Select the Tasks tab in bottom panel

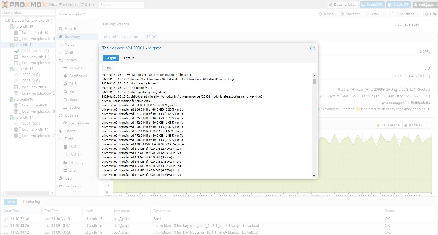click(x=10, y=202)
